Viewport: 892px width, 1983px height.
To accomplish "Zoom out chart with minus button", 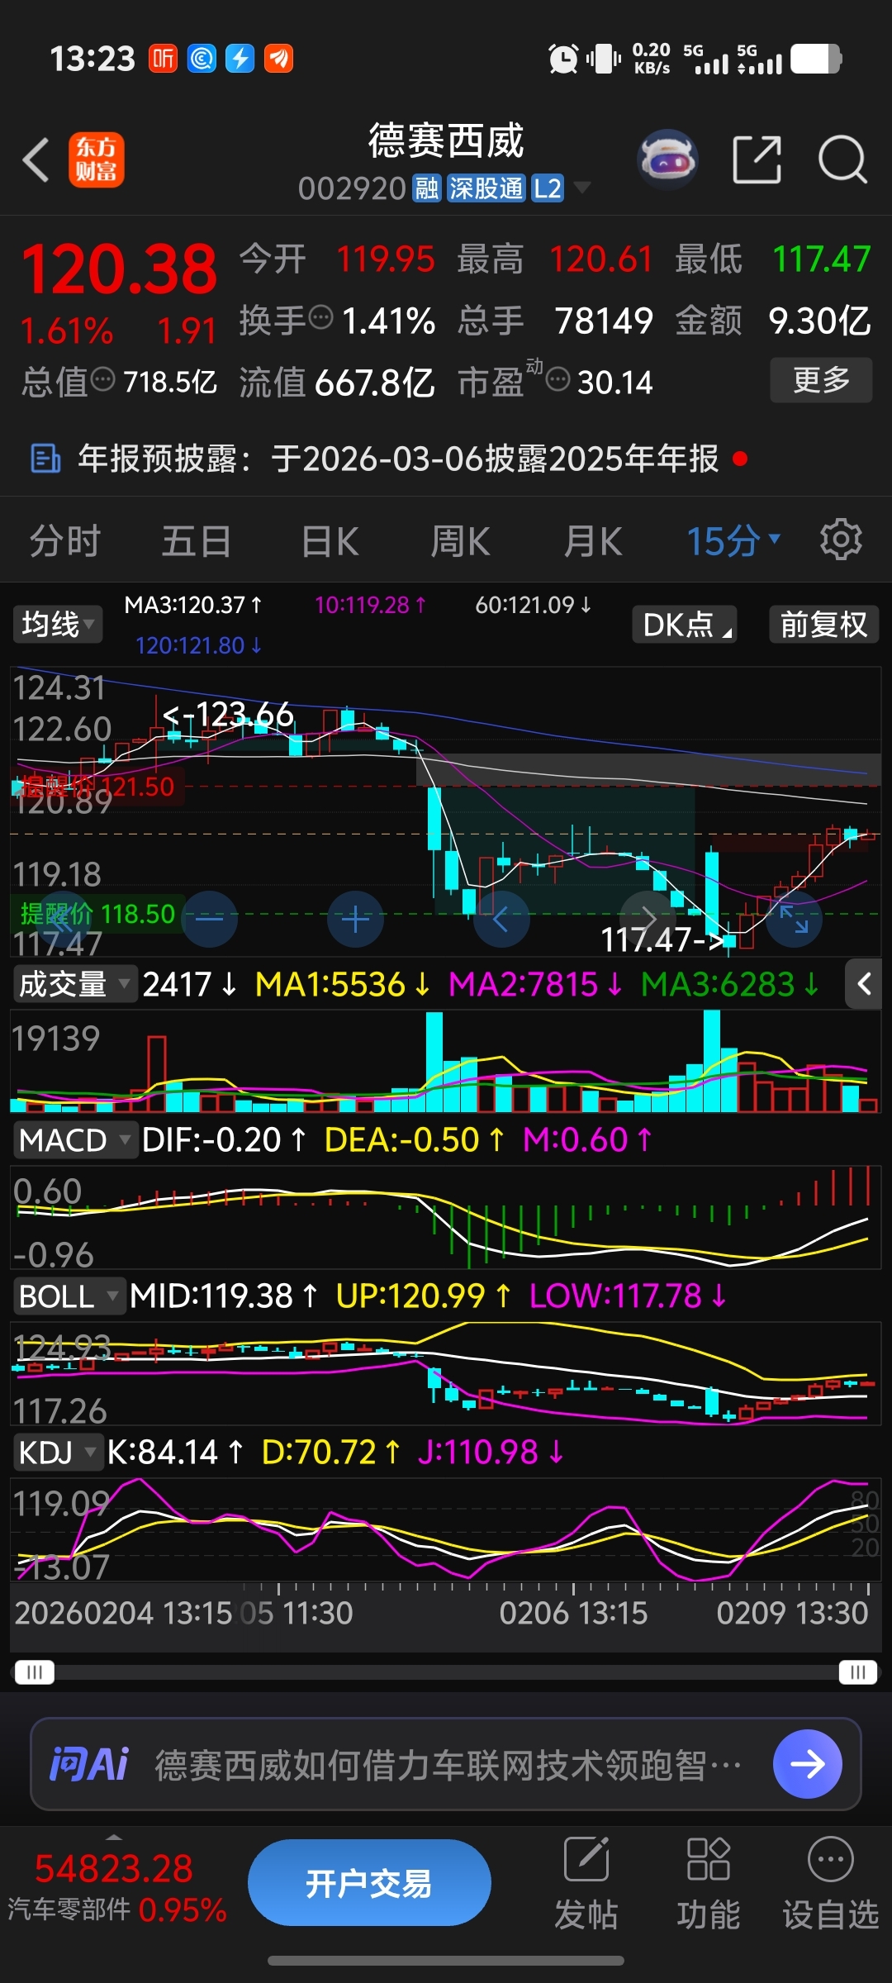I will coord(209,919).
